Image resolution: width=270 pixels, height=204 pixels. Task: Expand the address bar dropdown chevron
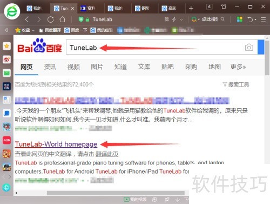tap(181, 19)
